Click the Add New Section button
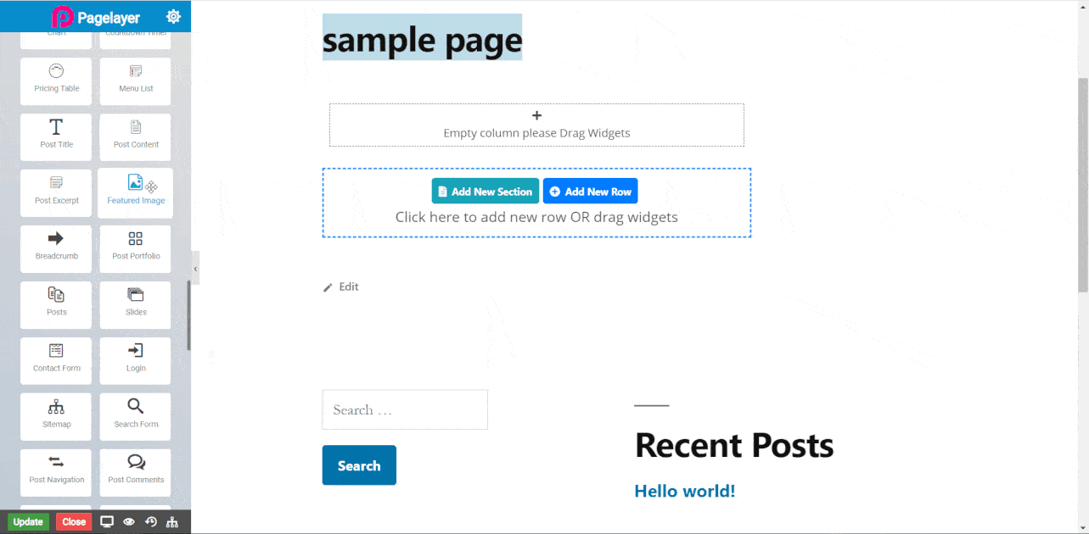 [485, 191]
